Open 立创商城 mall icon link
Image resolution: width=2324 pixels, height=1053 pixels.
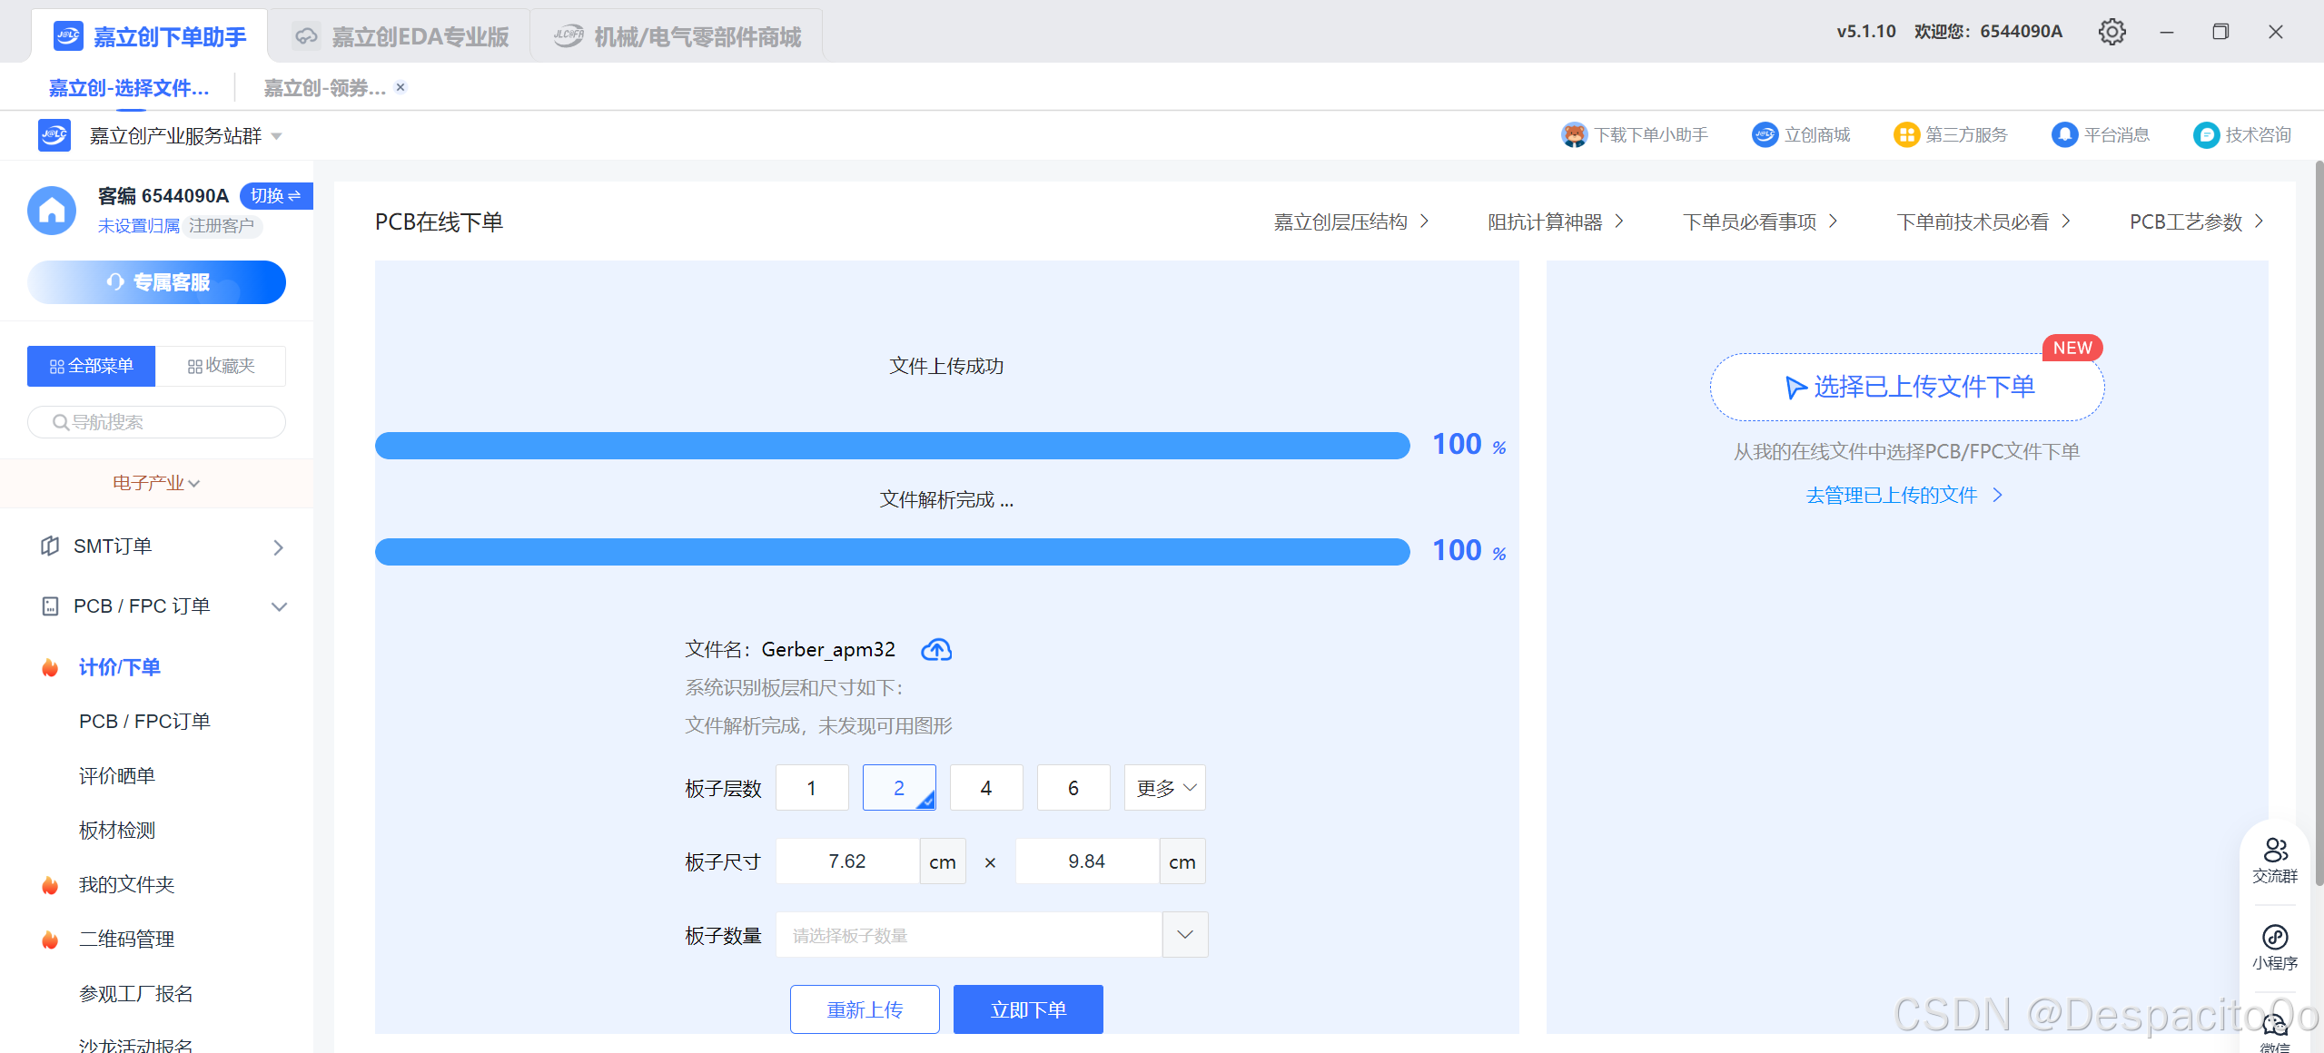pos(1765,135)
